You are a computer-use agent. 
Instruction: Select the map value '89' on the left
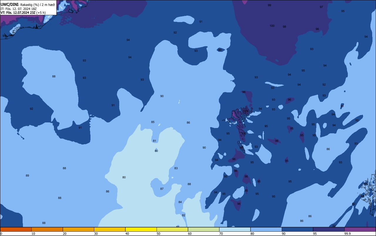27,176
